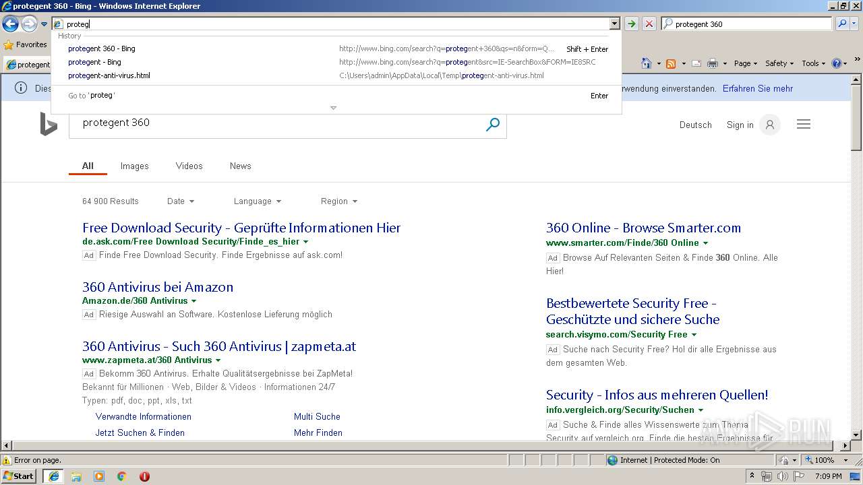Click 'Multi Suche' sublink

click(317, 416)
